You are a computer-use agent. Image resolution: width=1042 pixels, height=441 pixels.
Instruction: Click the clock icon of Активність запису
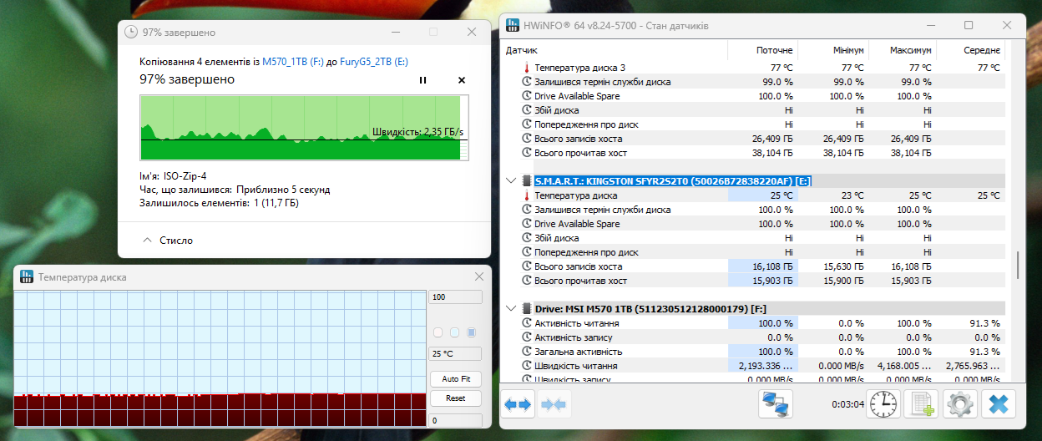click(x=526, y=337)
